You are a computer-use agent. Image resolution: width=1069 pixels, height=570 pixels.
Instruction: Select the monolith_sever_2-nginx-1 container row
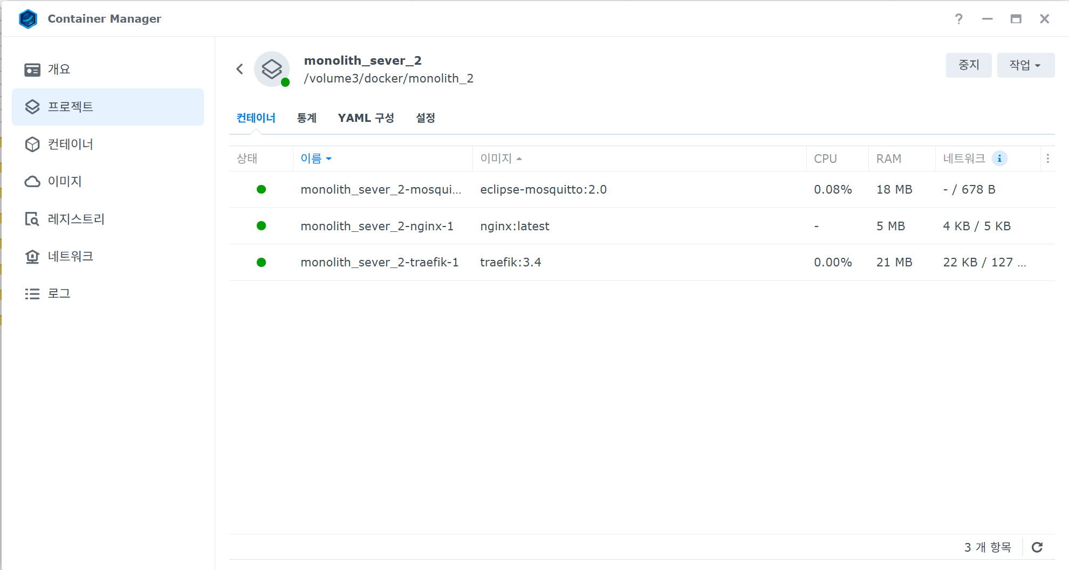[x=376, y=226]
